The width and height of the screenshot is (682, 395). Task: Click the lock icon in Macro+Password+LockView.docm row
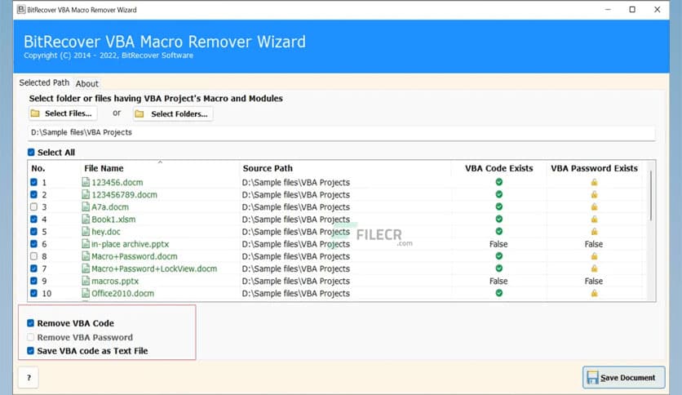point(594,269)
